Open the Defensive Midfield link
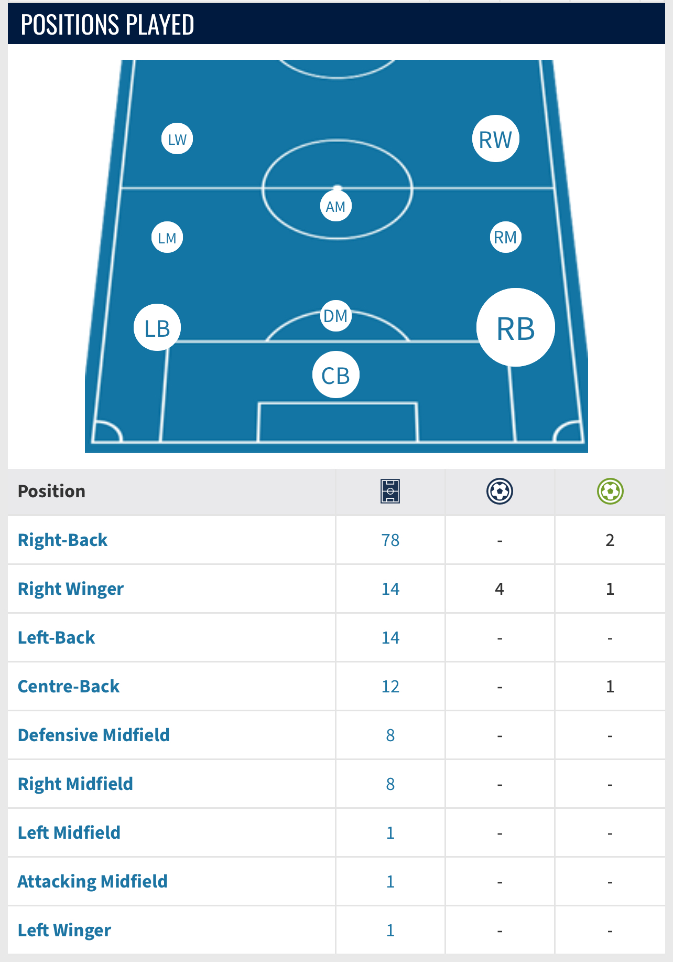The height and width of the screenshot is (962, 673). point(94,735)
